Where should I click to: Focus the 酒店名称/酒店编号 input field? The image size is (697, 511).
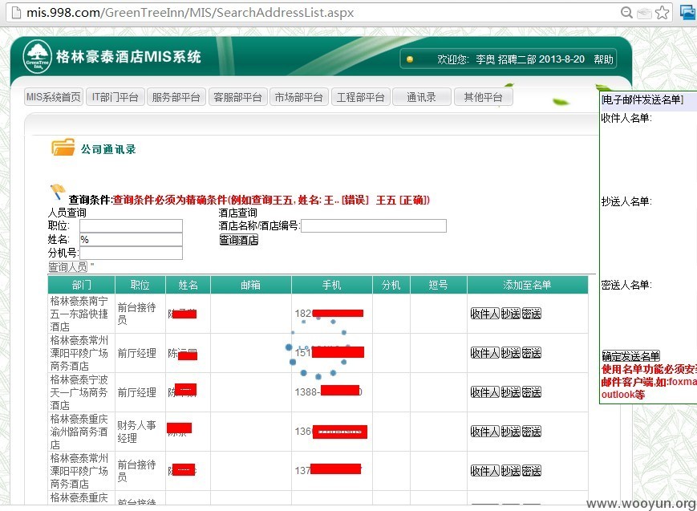pos(374,225)
